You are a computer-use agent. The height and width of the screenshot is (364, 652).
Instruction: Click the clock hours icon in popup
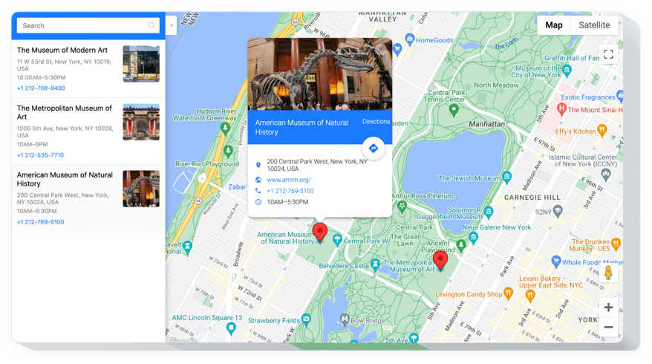pos(258,202)
